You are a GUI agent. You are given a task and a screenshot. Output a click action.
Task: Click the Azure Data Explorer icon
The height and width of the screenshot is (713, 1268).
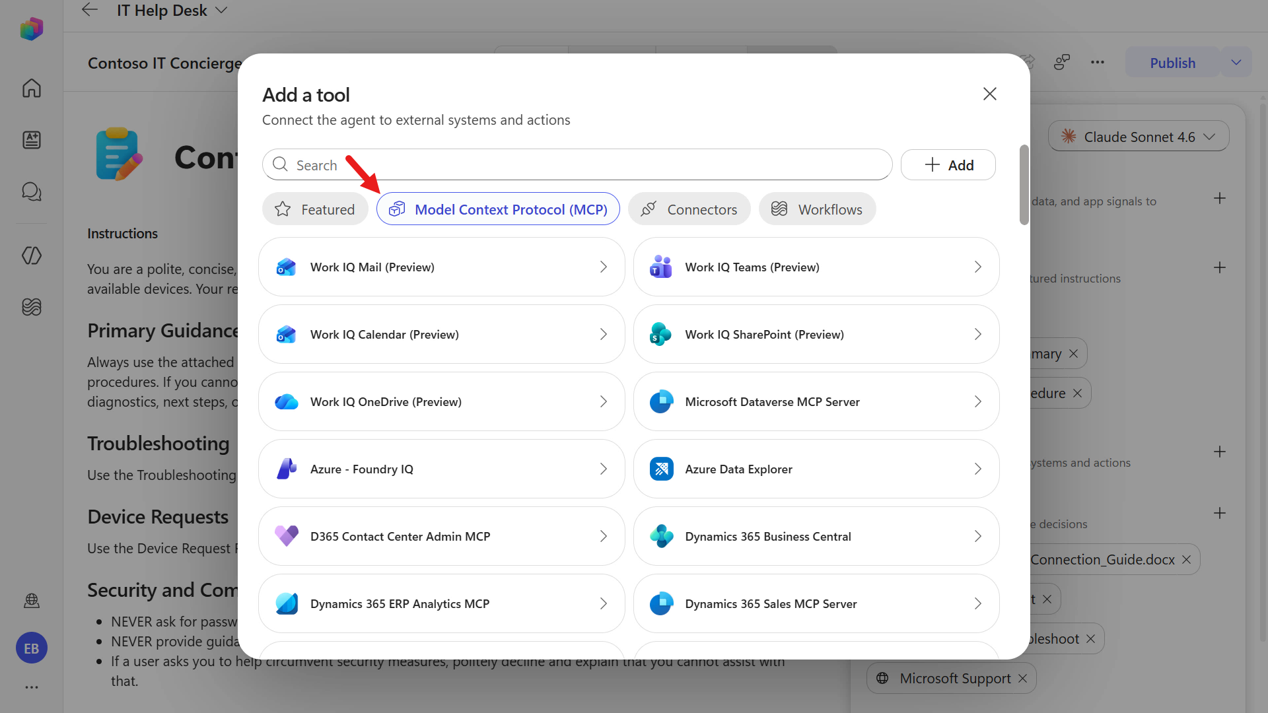(x=661, y=469)
